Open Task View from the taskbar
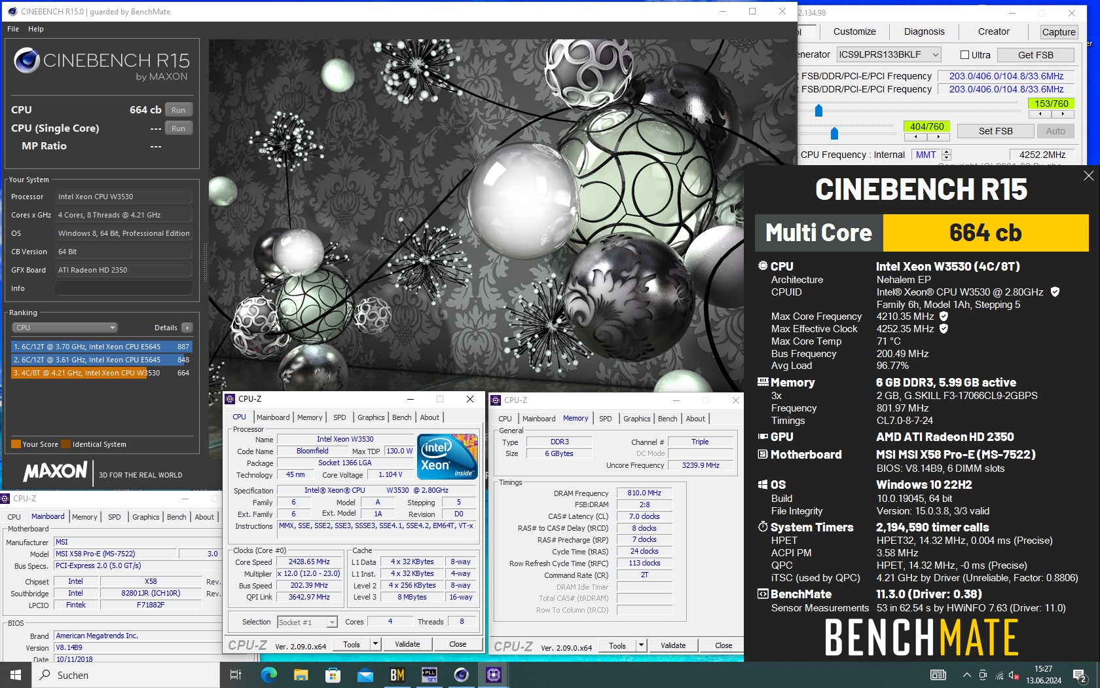 click(236, 675)
